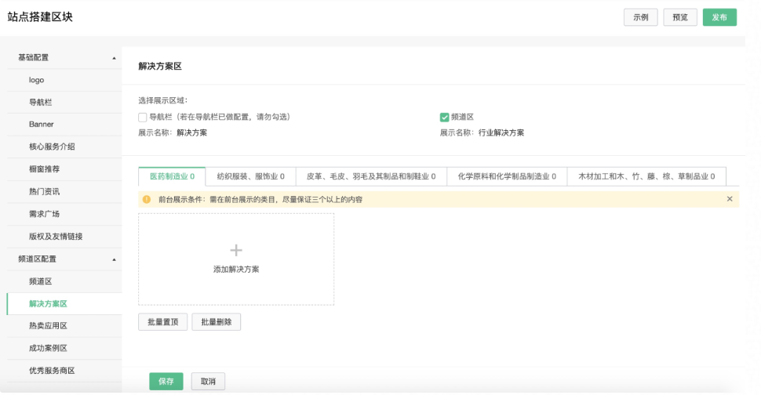
Task: Collapse the 基础配置 section arrow
Action: point(114,58)
